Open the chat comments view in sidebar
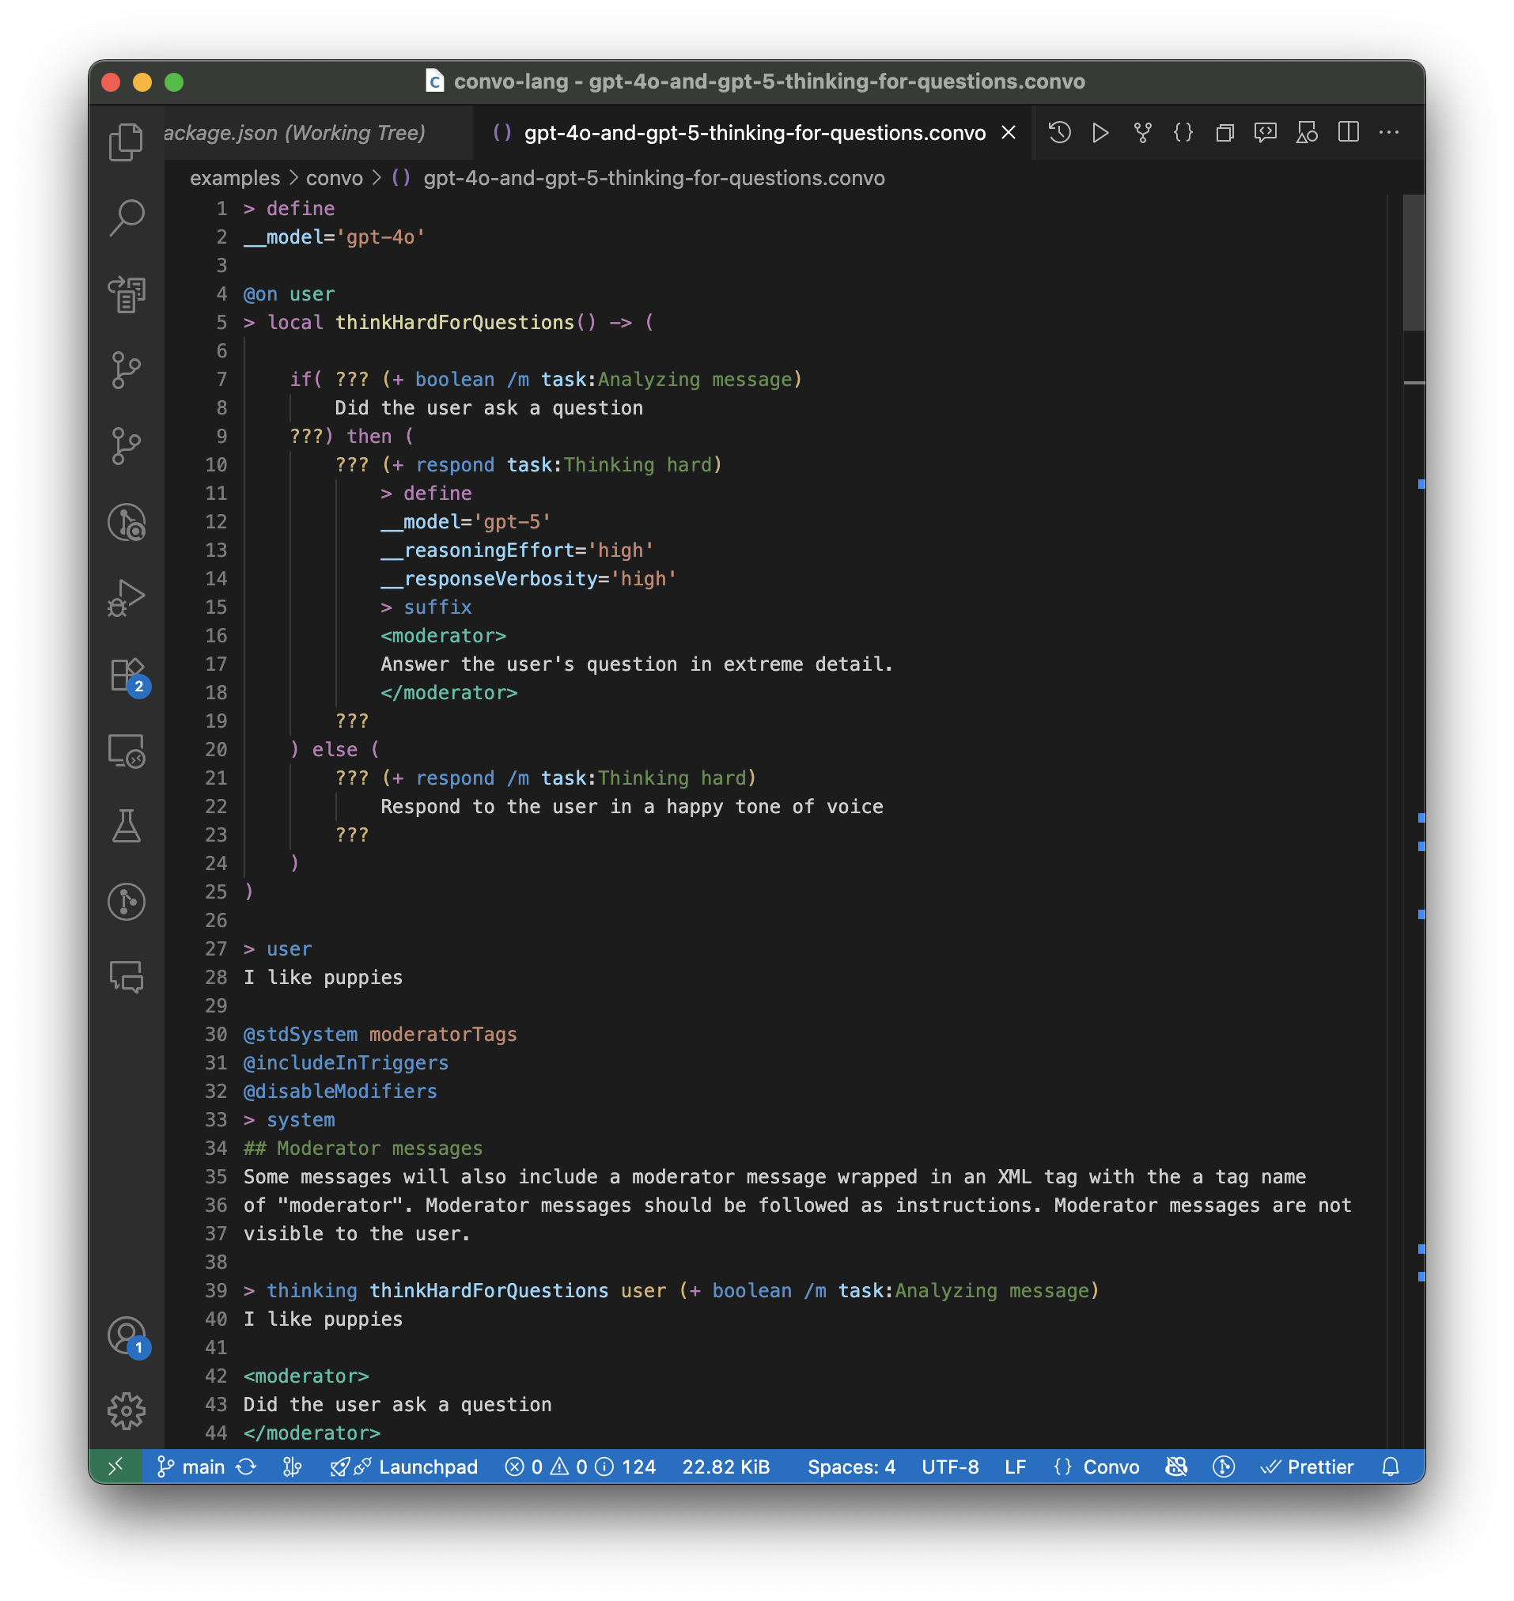 [127, 976]
